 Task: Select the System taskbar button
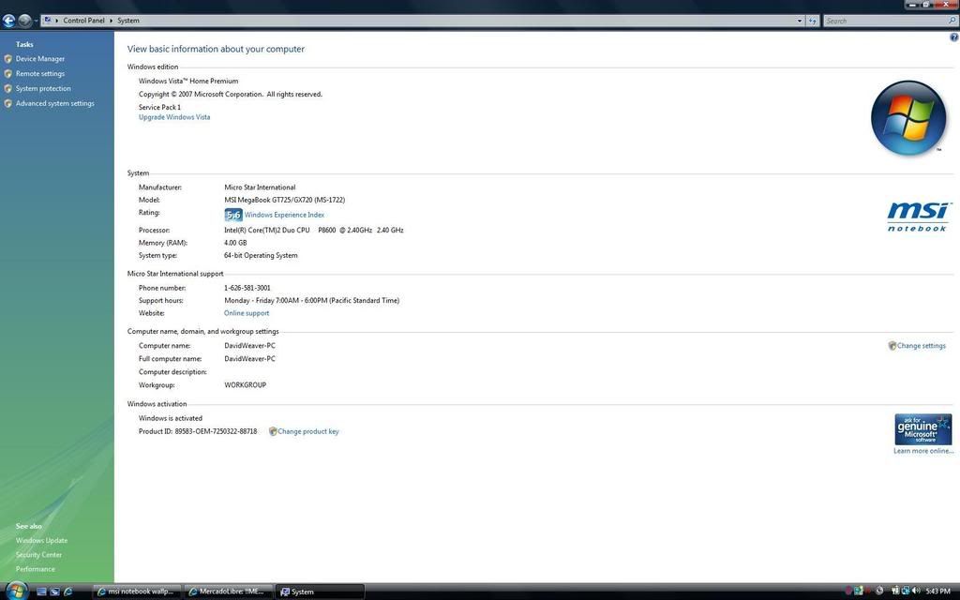point(319,592)
